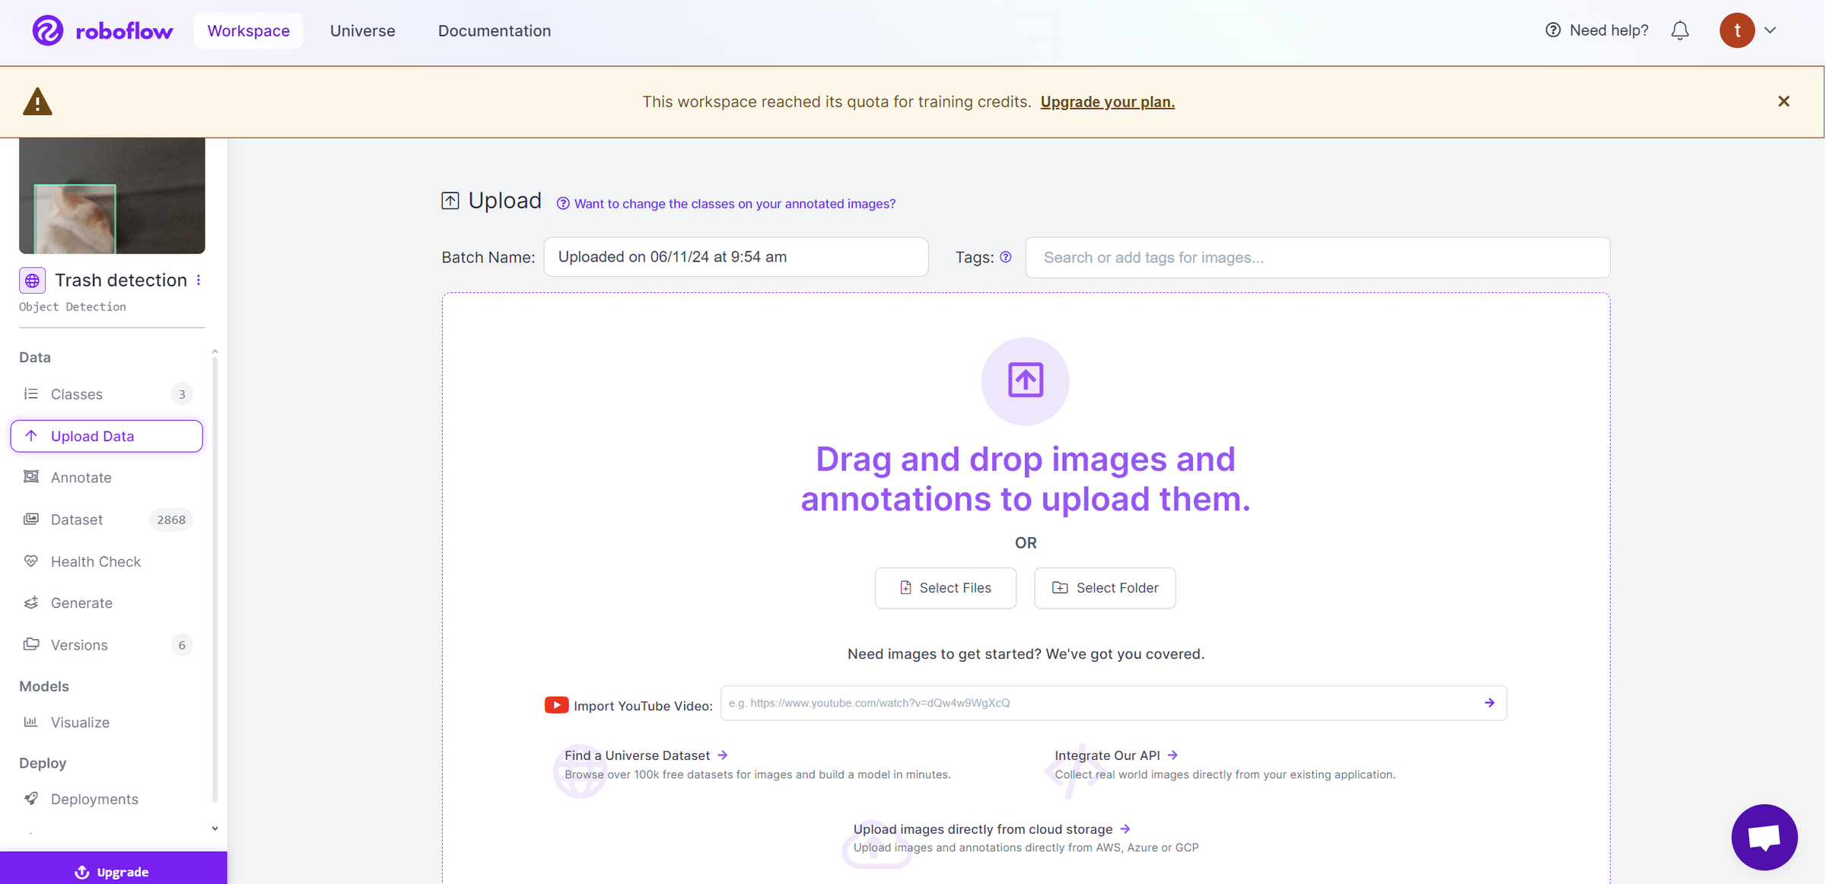This screenshot has width=1826, height=884.
Task: Follow the Upgrade your plan link
Action: (1107, 102)
